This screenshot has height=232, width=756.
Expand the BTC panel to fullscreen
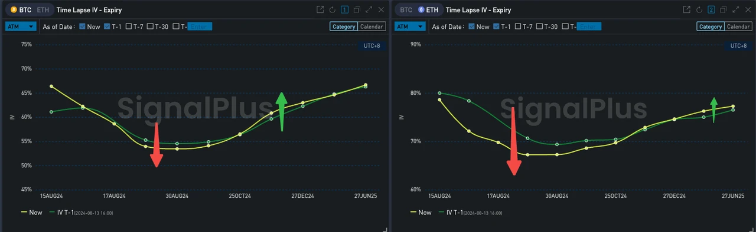(369, 9)
